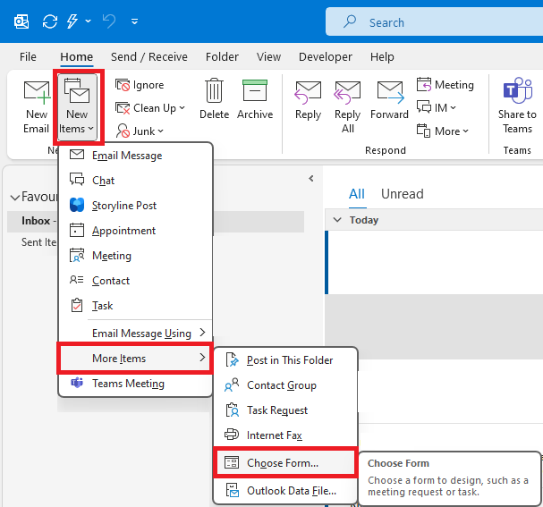Viewport: 543px width, 507px height.
Task: Click Share to Teams icon
Action: (517, 90)
